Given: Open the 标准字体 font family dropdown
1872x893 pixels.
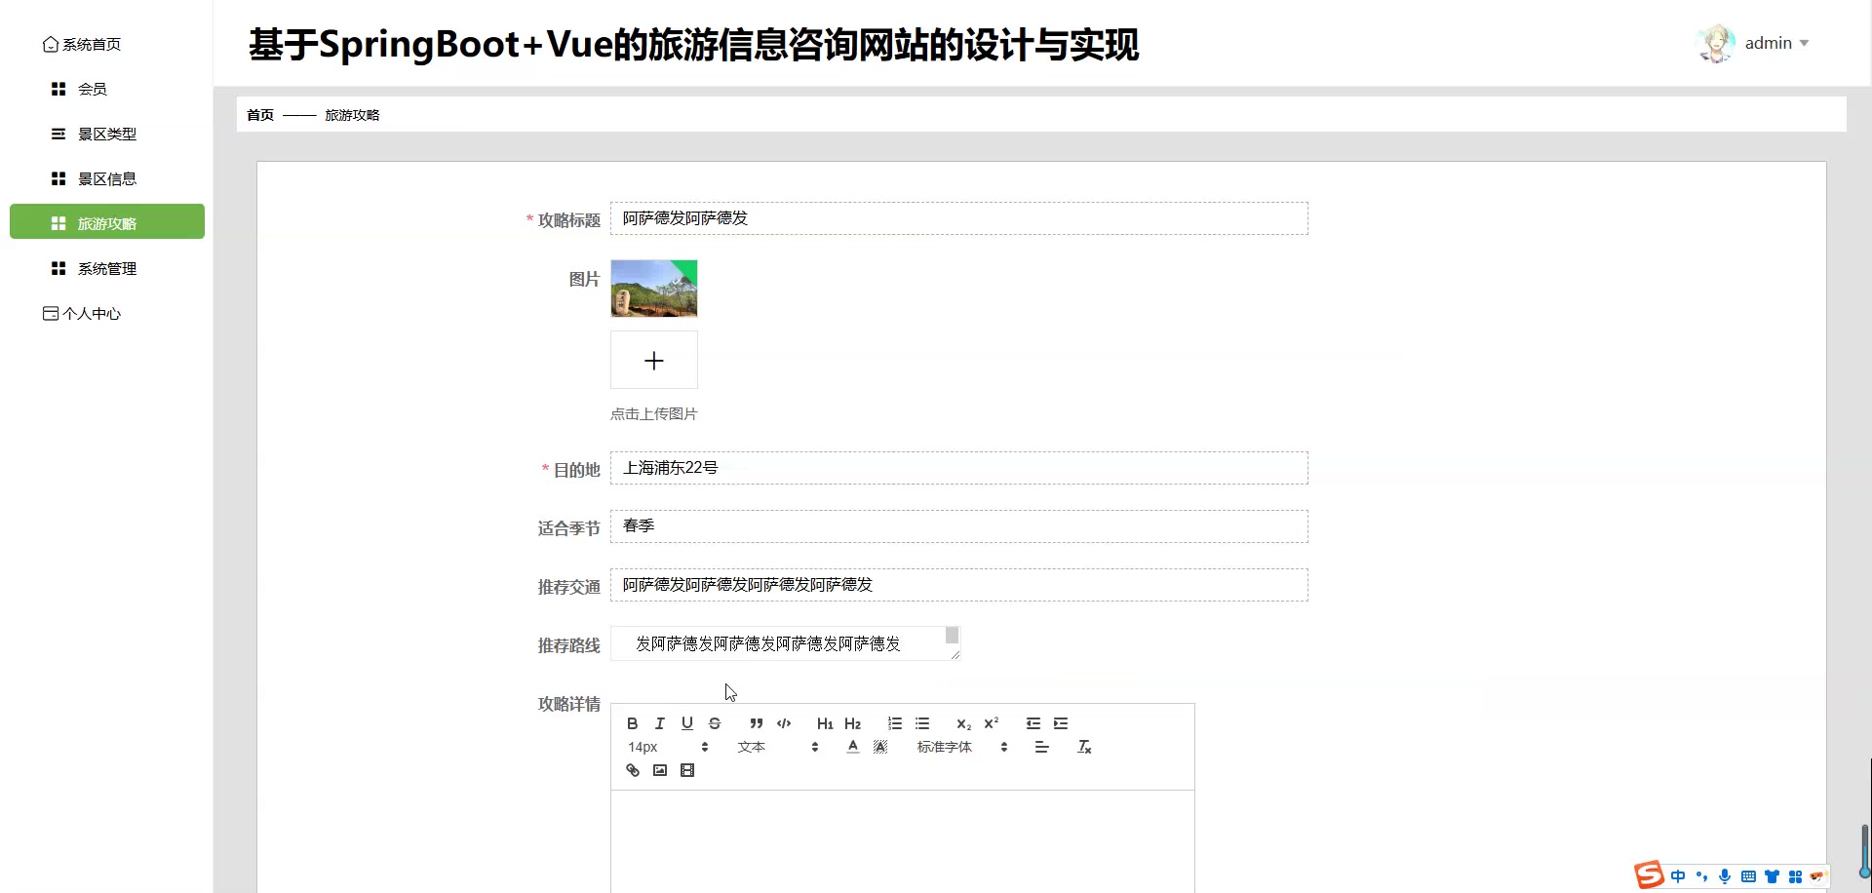Looking at the screenshot, I should [x=945, y=747].
